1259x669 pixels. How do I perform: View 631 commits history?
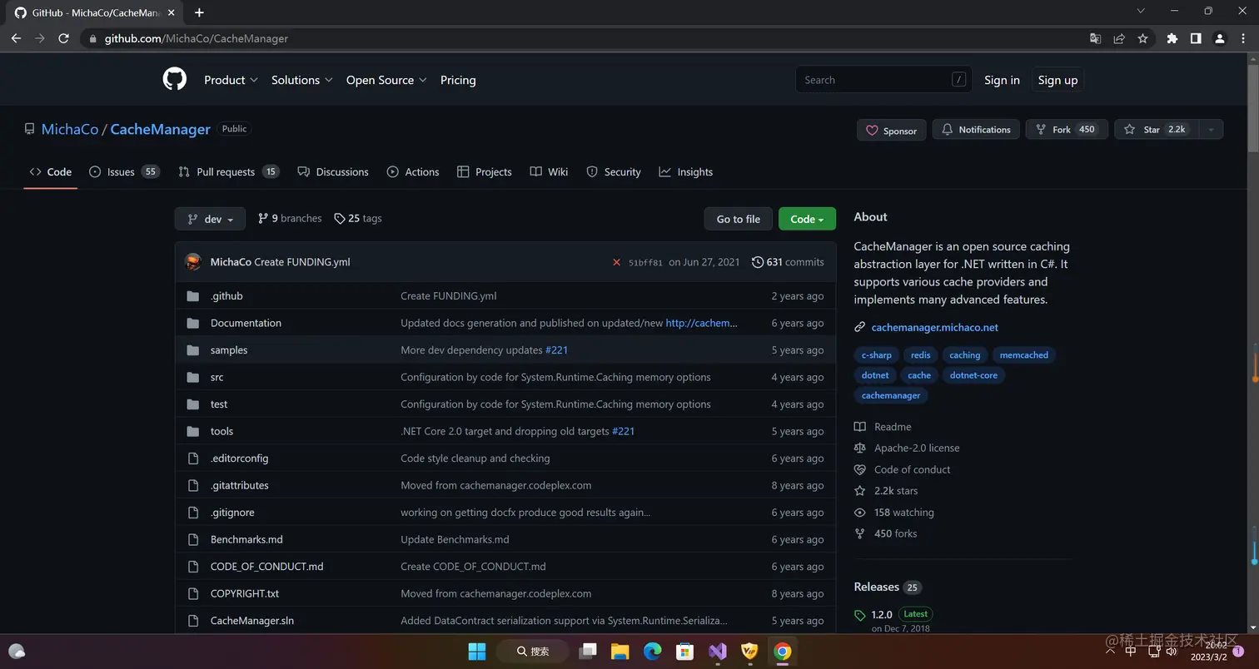pos(788,262)
